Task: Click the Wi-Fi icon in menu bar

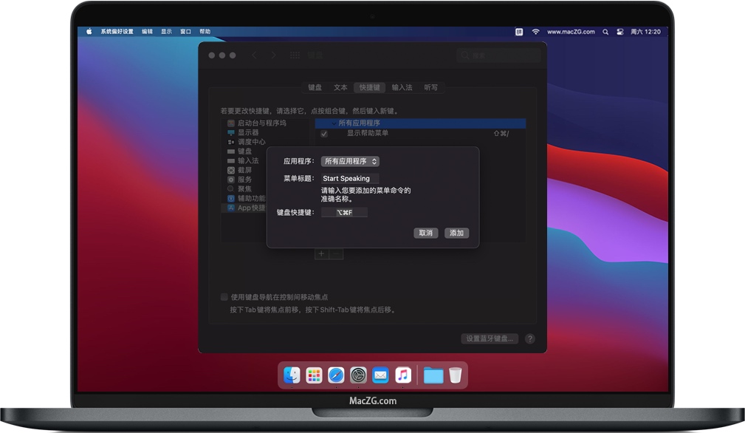Action: [x=536, y=32]
